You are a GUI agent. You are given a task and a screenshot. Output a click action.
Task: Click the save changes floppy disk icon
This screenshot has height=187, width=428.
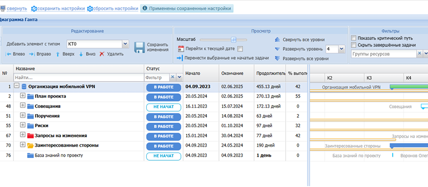(139, 47)
